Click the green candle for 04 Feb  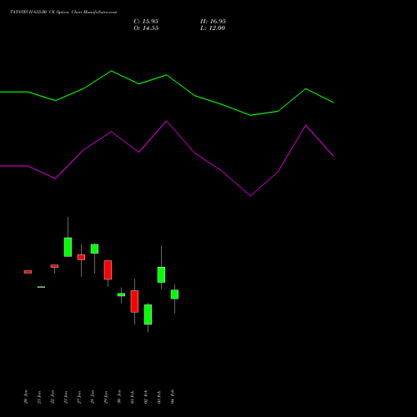(174, 294)
